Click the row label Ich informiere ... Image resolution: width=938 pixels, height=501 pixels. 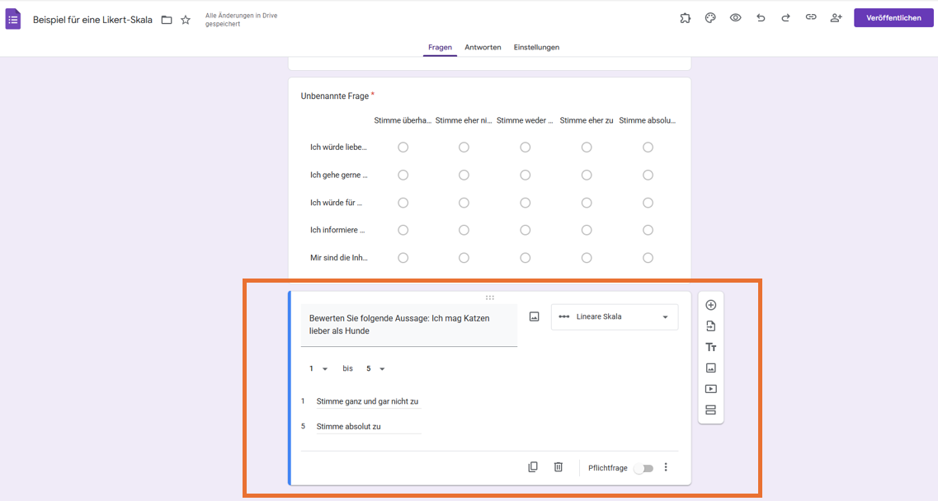tap(337, 230)
